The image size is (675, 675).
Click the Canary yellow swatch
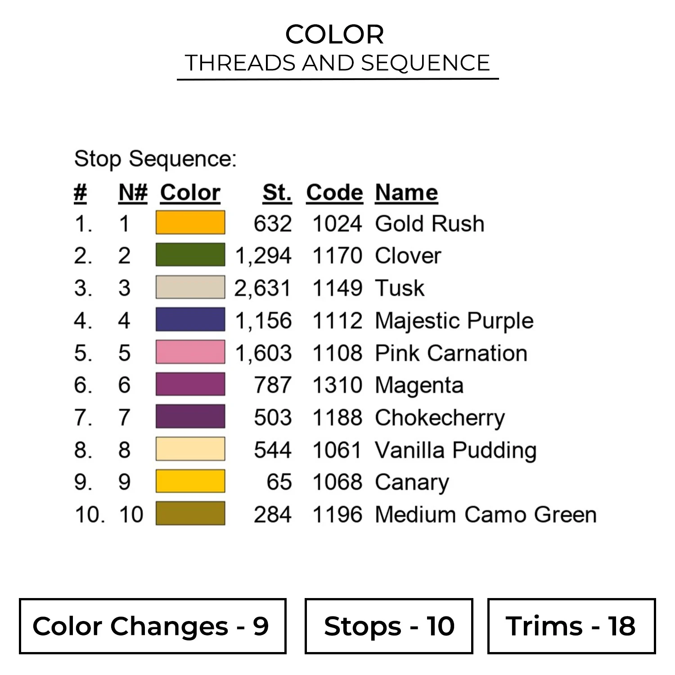tap(190, 481)
